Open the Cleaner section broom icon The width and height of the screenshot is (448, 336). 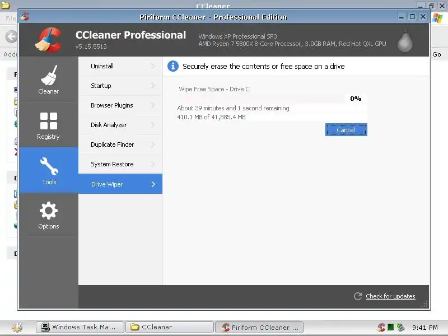coord(49,75)
